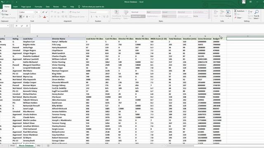The image size is (264, 148).
Task: Open the Calibri font name dropdown
Action: click(x=34, y=12)
